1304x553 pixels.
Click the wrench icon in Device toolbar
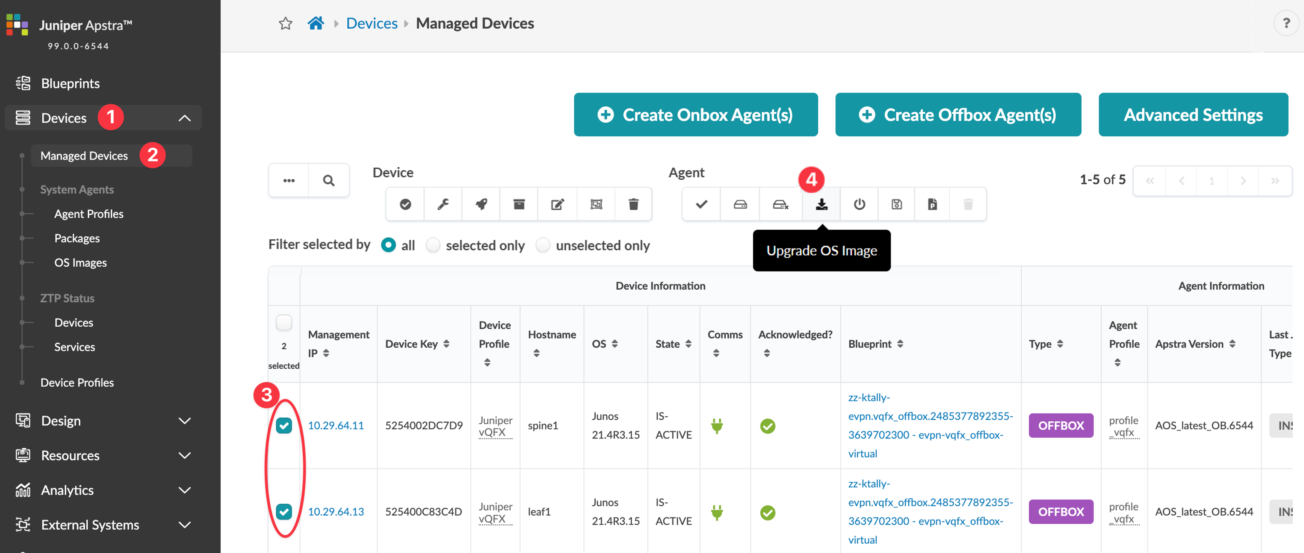(x=443, y=204)
